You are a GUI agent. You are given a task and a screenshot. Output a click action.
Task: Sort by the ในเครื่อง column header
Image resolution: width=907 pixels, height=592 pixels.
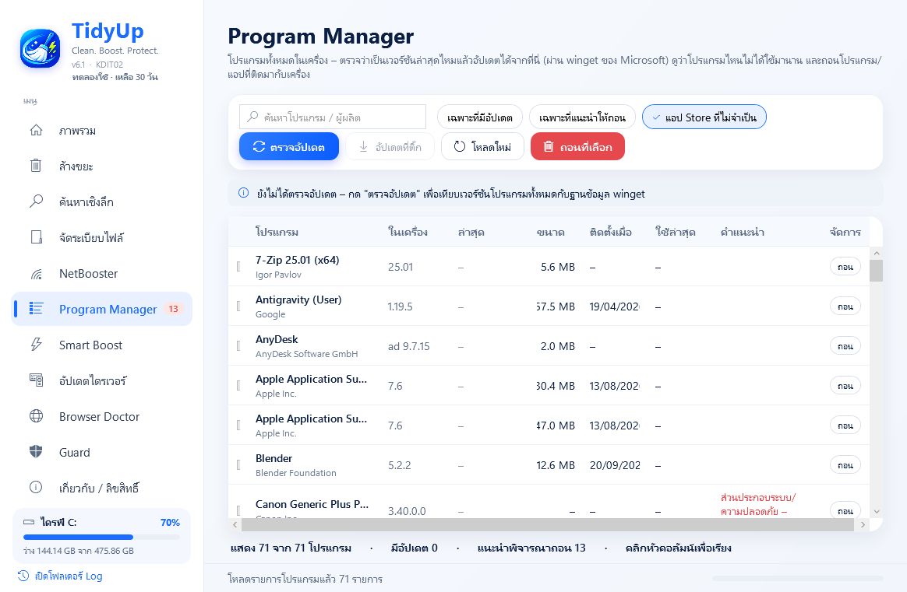click(408, 232)
